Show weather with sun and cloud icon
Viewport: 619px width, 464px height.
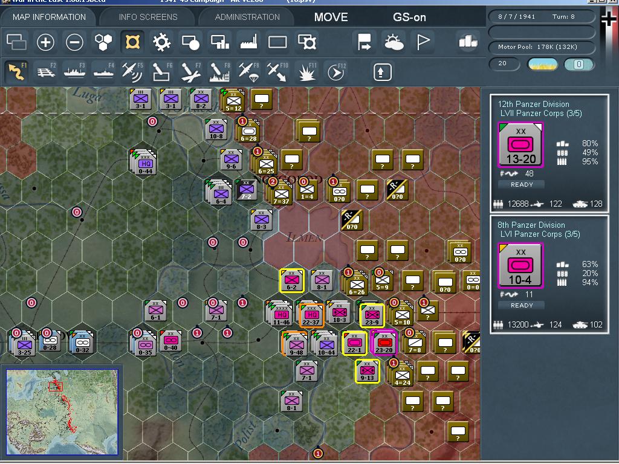pyautogui.click(x=394, y=42)
